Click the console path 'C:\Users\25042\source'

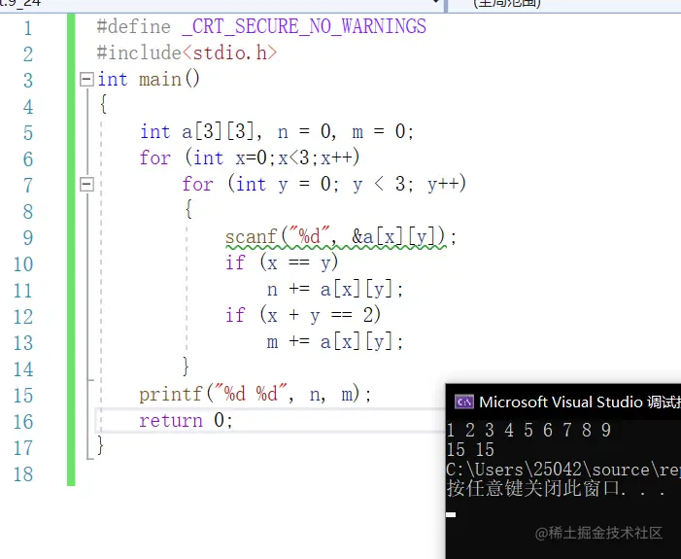pyautogui.click(x=548, y=470)
